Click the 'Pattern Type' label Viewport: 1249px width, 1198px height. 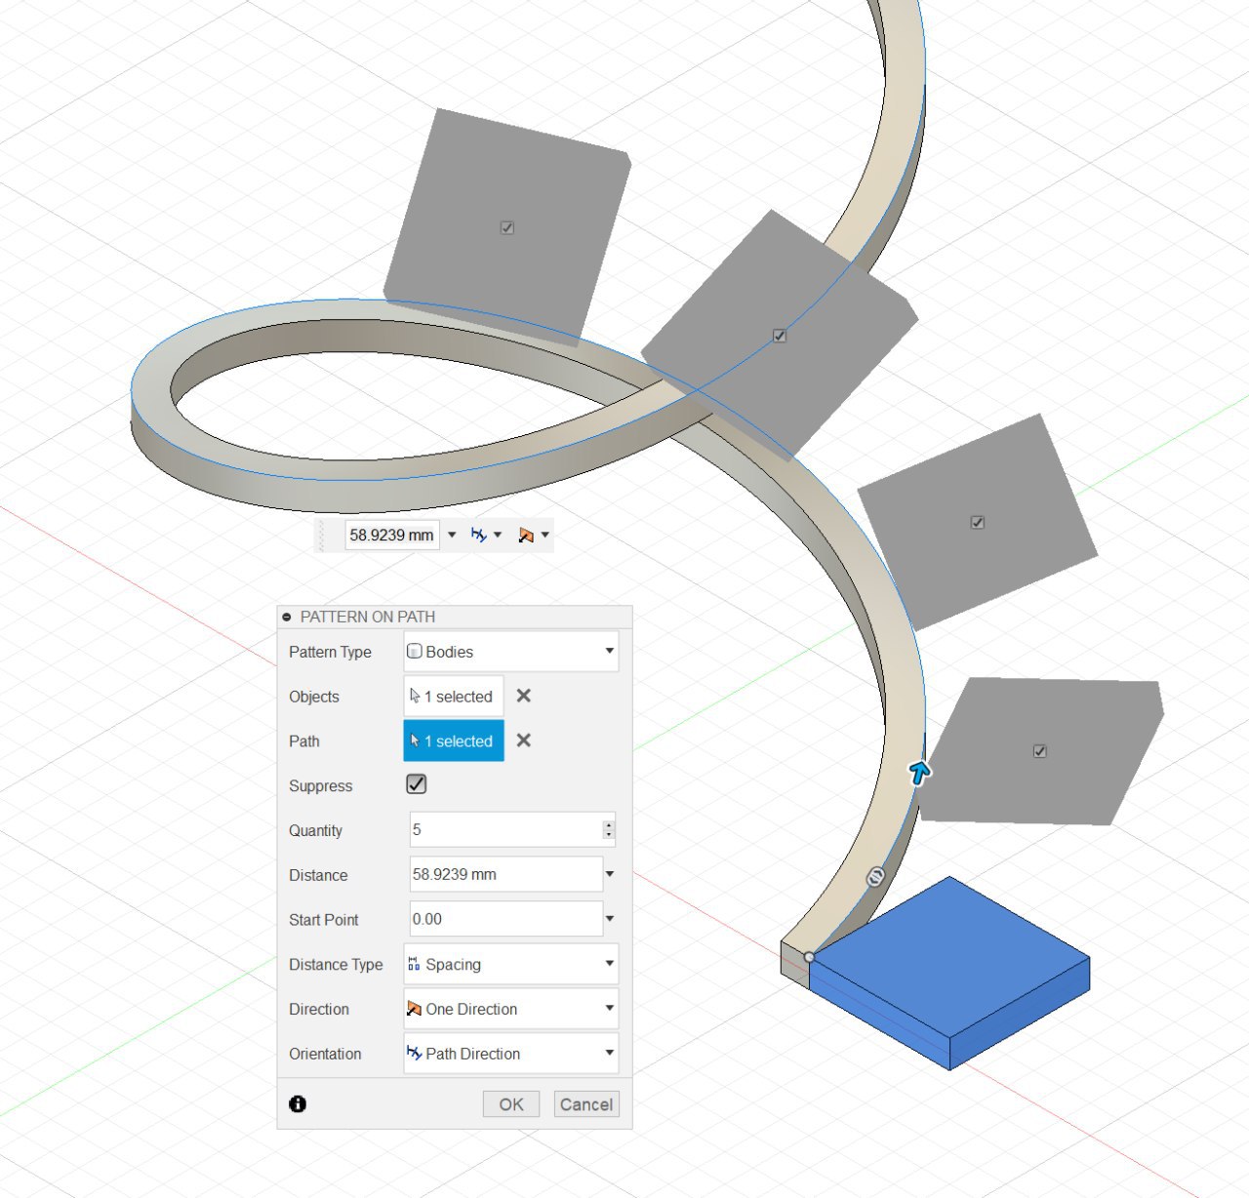330,652
